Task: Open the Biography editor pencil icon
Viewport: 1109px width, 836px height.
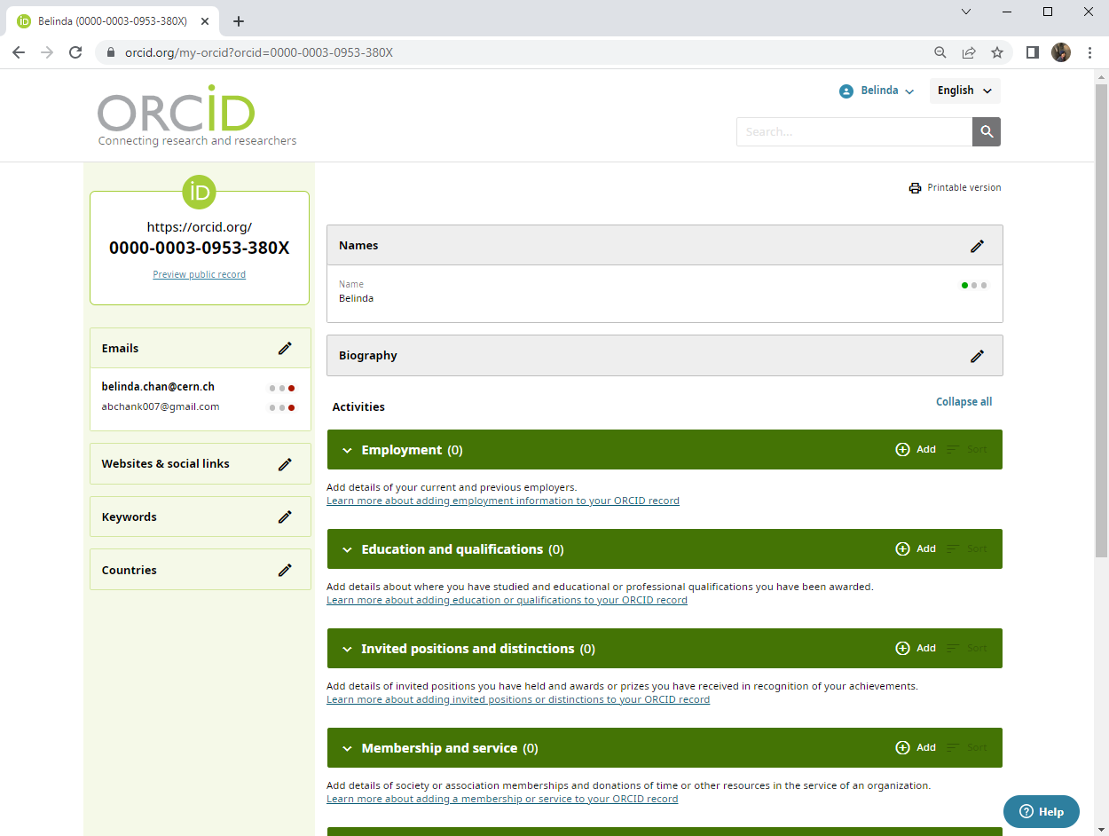Action: [977, 355]
